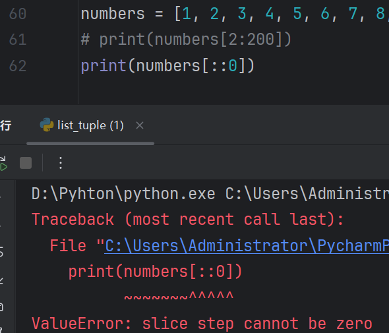Click print(numbers[::0]) in the console traceback
Viewport: 389px width, 333px height.
(x=156, y=272)
